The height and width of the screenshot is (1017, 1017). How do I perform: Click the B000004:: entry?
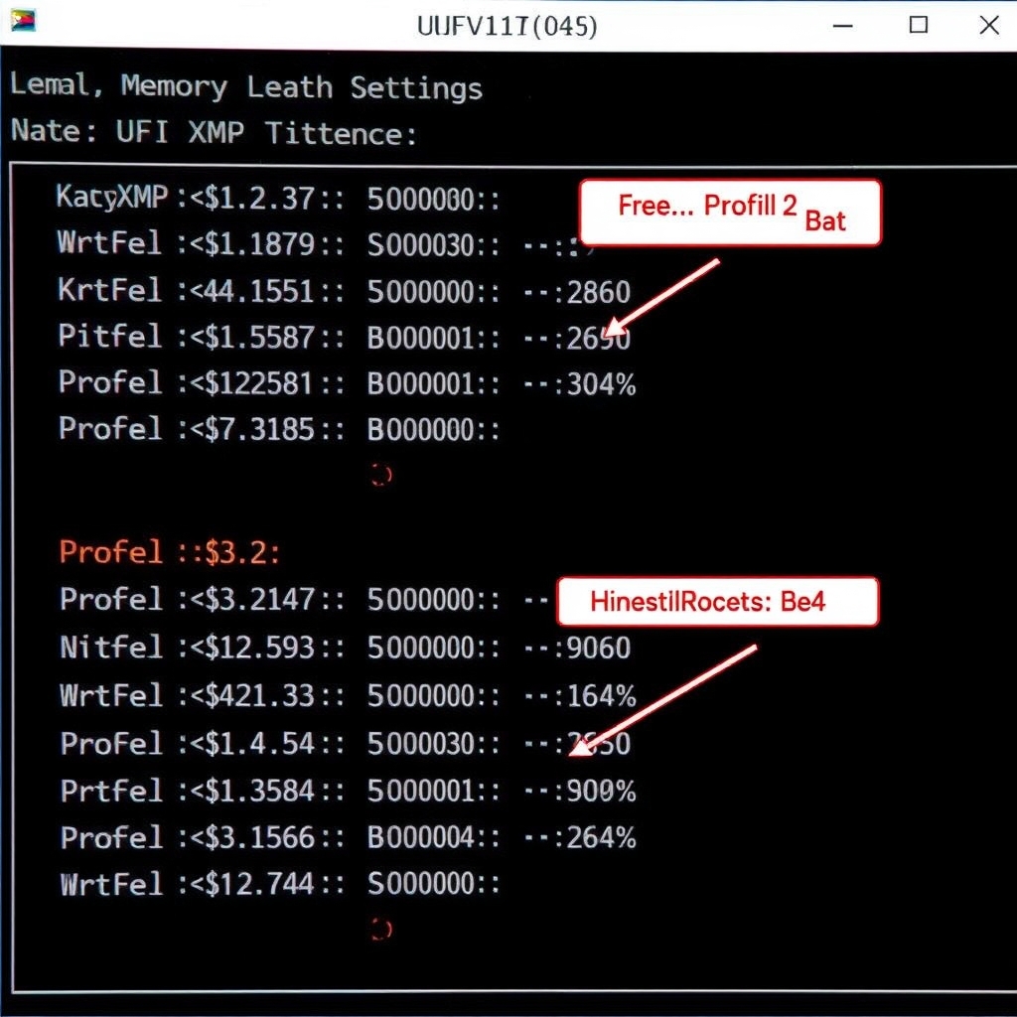point(433,838)
